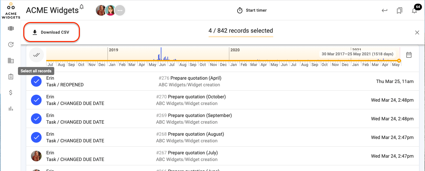The image size is (425, 171).
Task: Click the timeline end handle at May 2021
Action: point(399,61)
